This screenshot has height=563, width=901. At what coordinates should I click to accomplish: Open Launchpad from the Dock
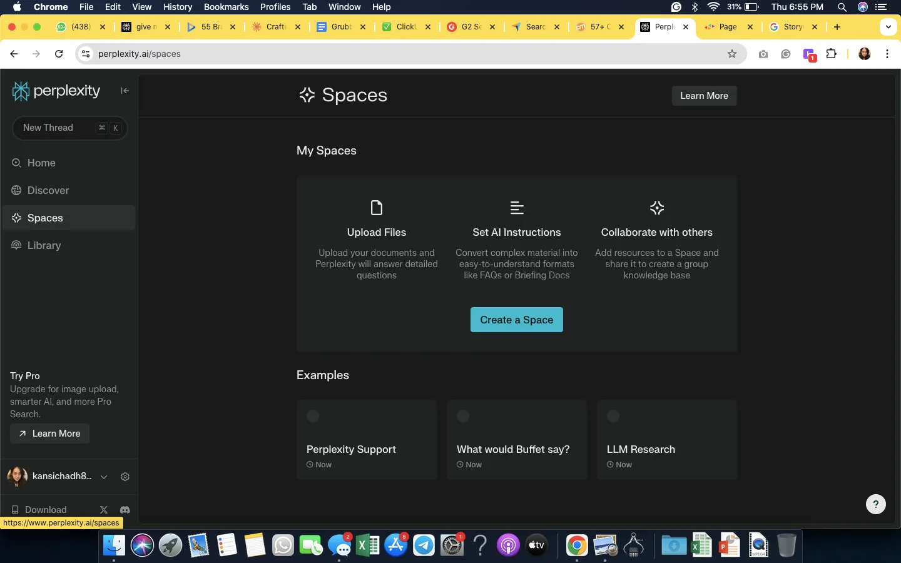[x=170, y=545]
